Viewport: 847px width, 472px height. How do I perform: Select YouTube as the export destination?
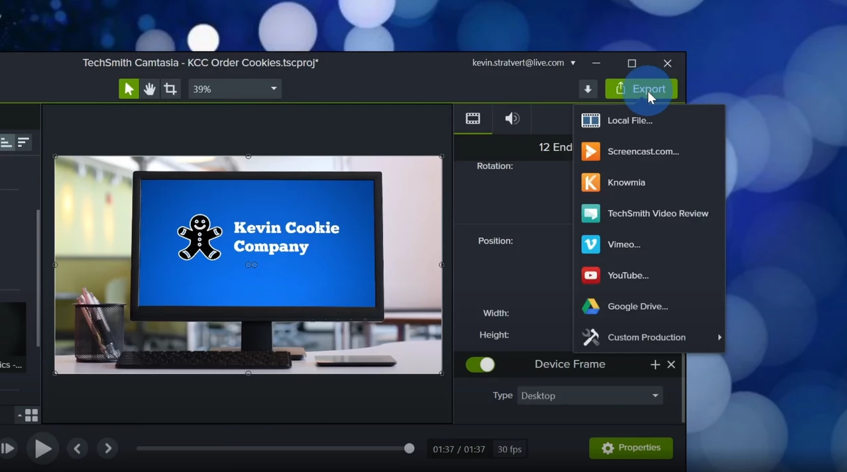click(x=628, y=275)
